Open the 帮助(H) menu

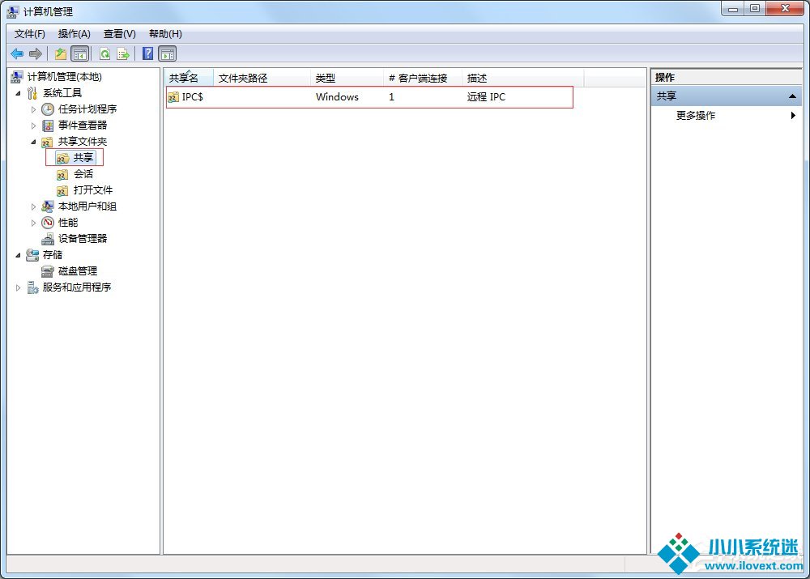click(165, 33)
